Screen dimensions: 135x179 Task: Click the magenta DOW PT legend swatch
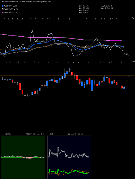tap(3, 13)
